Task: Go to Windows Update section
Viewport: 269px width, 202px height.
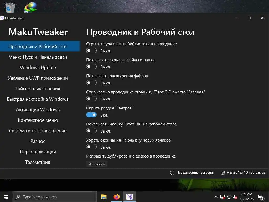Action: 38,68
